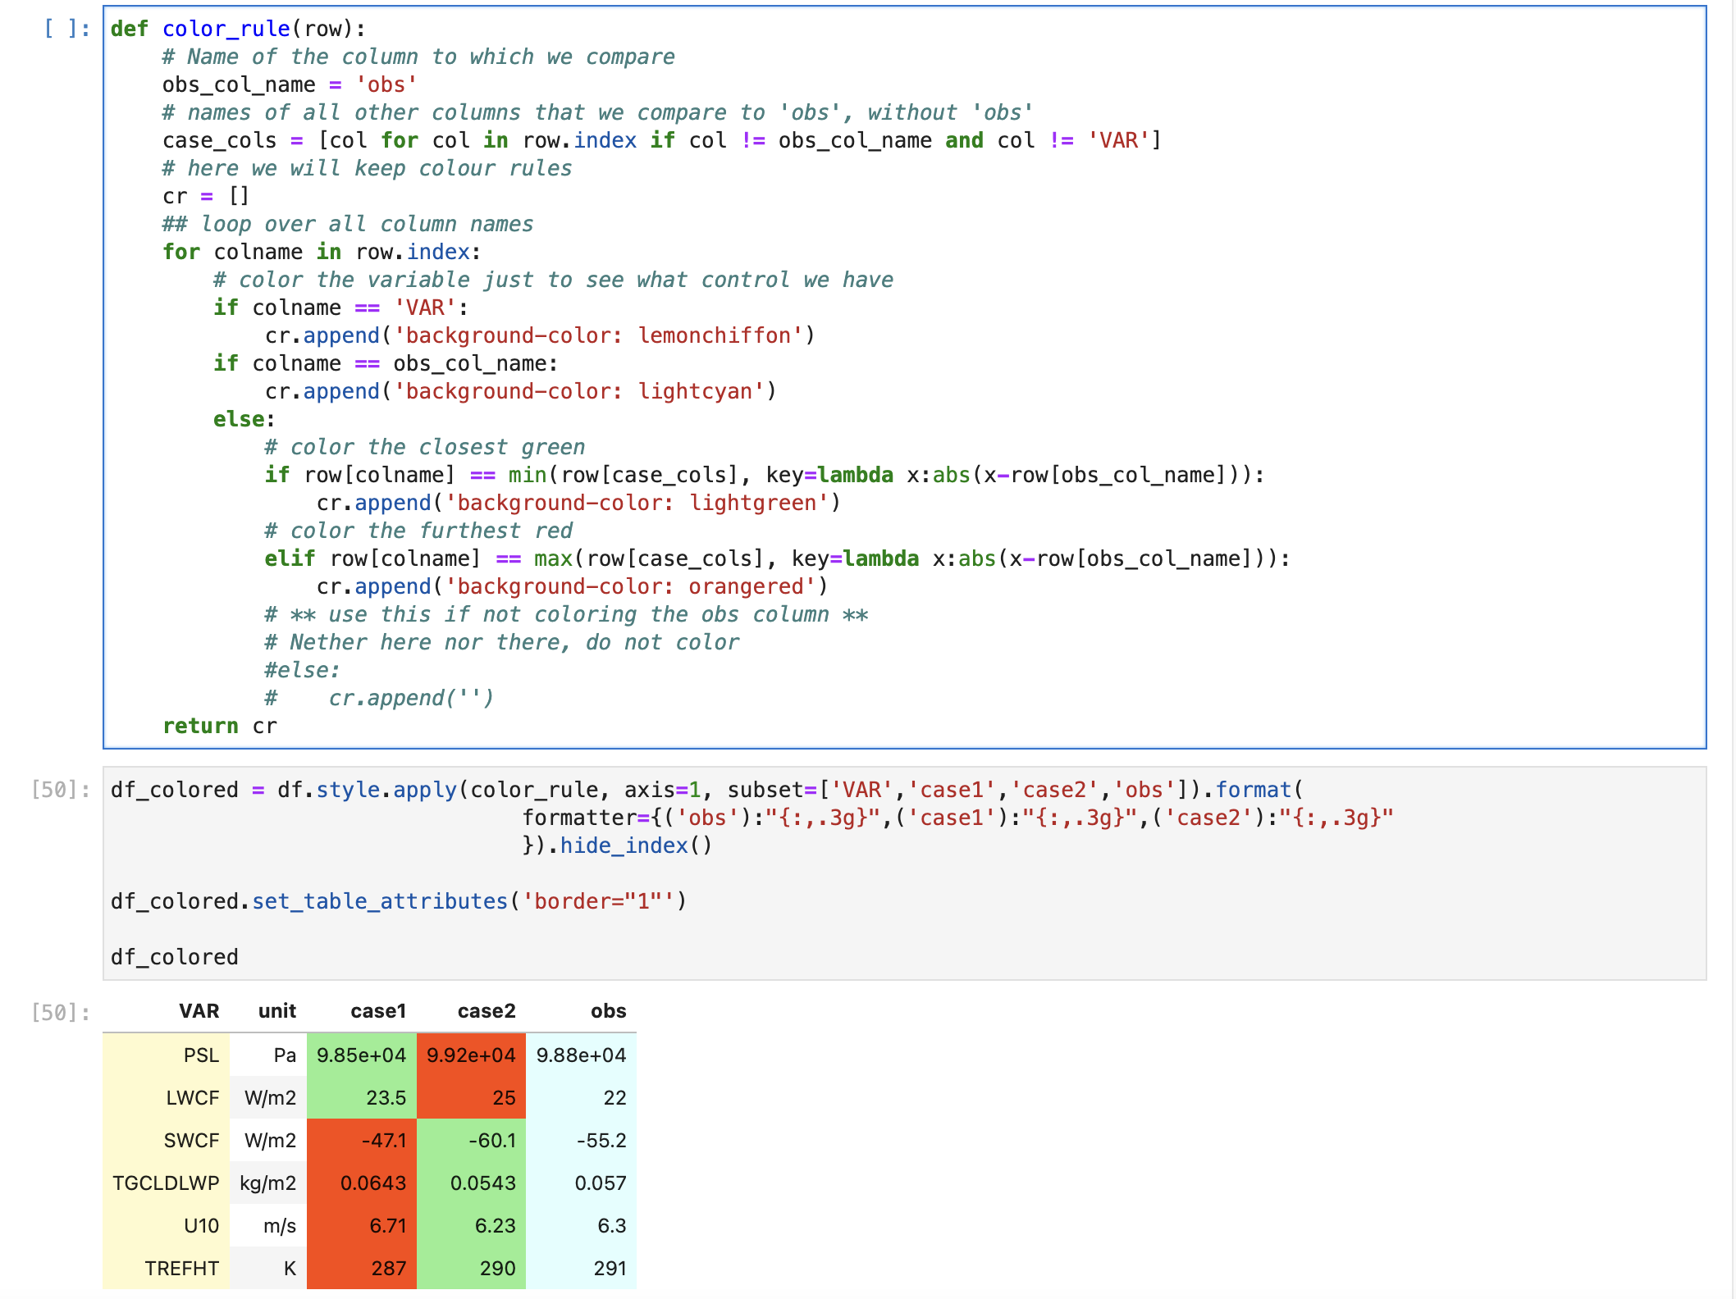Click the VAR column header
The width and height of the screenshot is (1736, 1299).
tap(199, 1011)
